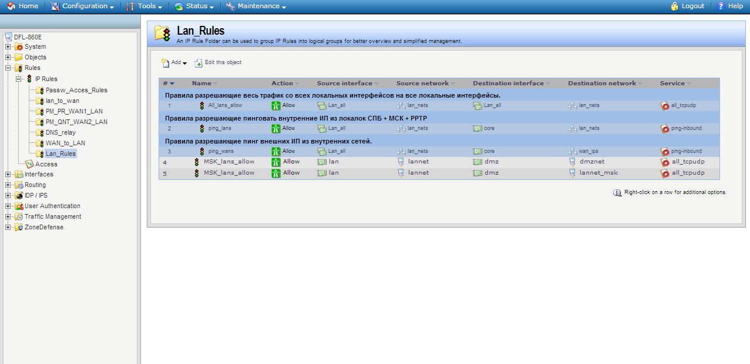Click the Allow icon for ping_lans rule

tap(275, 128)
